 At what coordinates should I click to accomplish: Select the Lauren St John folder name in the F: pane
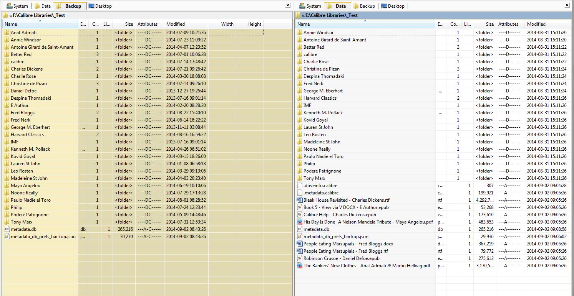[25, 164]
